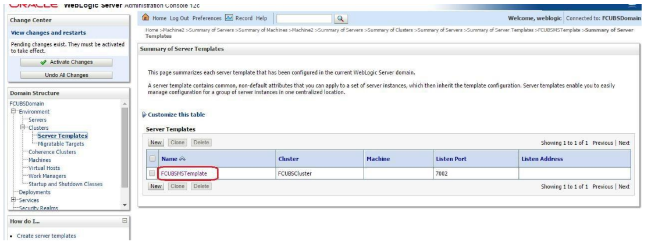Click the Name column sort arrows icon
This screenshot has width=655, height=245.
(x=182, y=159)
